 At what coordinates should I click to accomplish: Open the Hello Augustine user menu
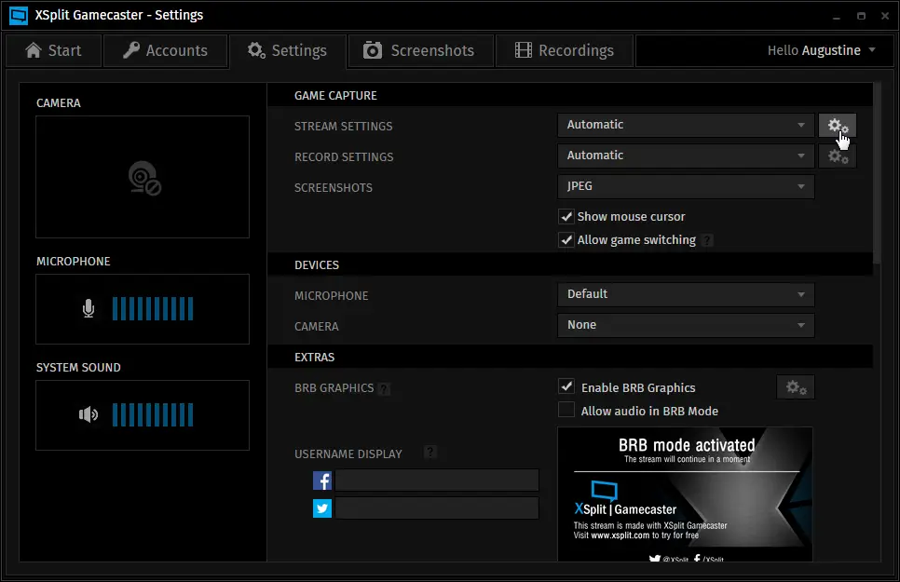pyautogui.click(x=821, y=50)
